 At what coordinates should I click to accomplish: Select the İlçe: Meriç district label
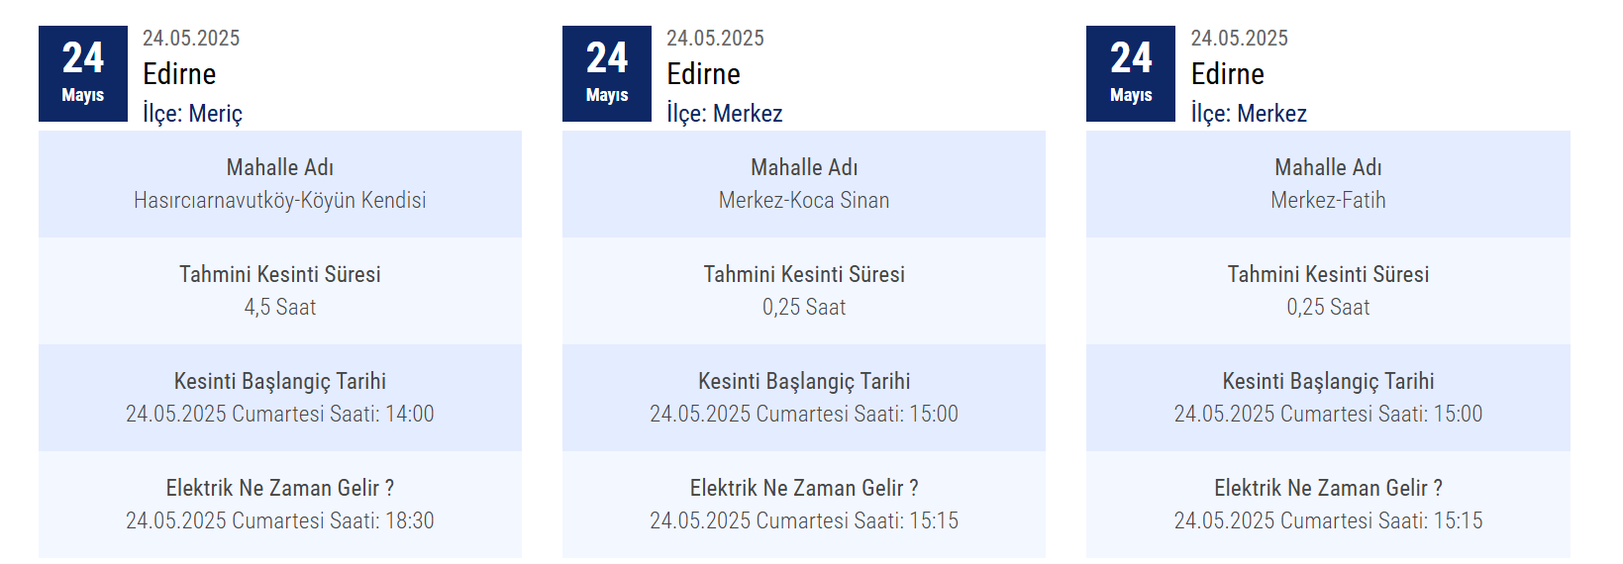(192, 114)
